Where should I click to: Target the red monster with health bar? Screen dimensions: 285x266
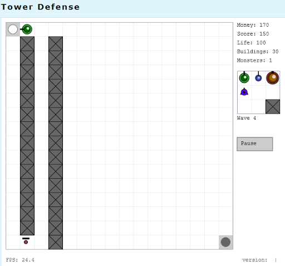click(26, 241)
